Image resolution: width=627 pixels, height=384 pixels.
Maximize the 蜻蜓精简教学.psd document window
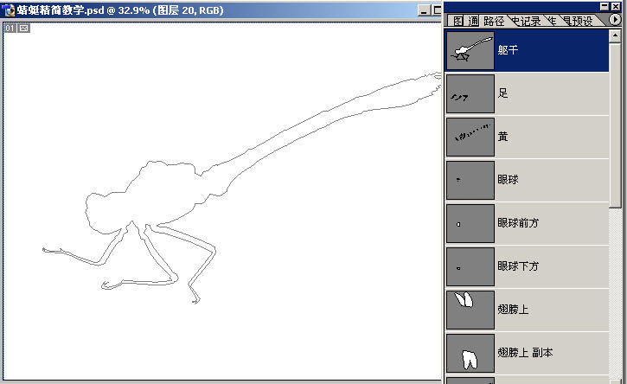[x=437, y=10]
